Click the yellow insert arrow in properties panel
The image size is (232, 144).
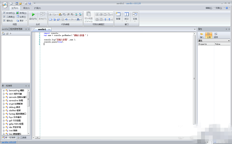(x=201, y=34)
